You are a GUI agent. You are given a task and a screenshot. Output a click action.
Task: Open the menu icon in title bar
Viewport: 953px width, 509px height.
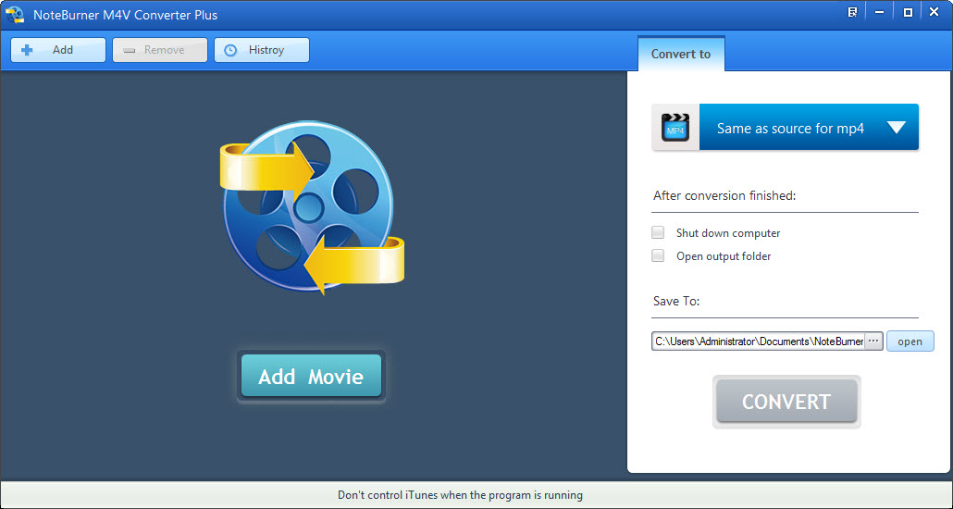coord(853,12)
